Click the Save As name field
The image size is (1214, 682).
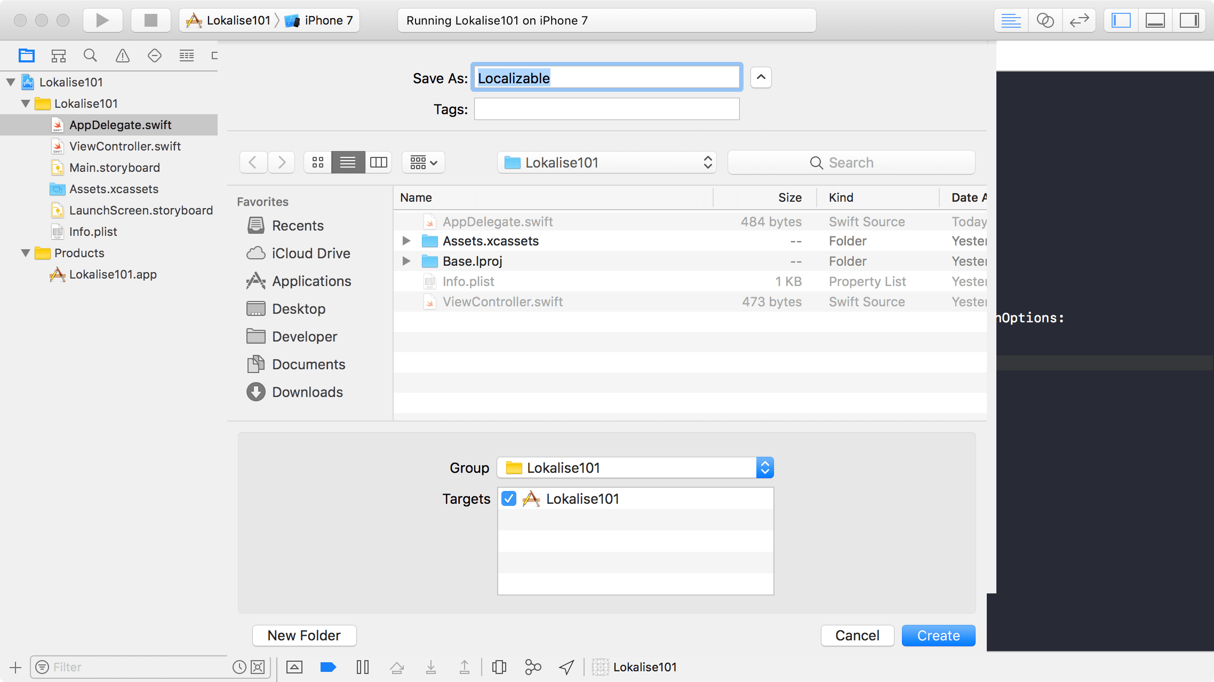[606, 78]
